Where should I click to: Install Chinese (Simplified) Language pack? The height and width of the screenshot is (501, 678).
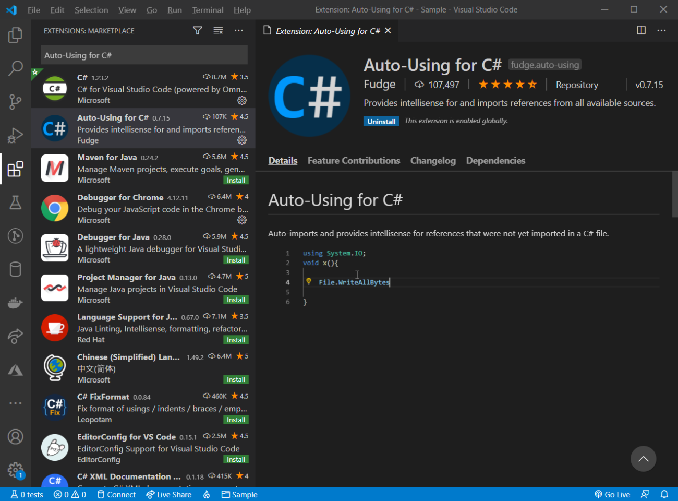(236, 379)
